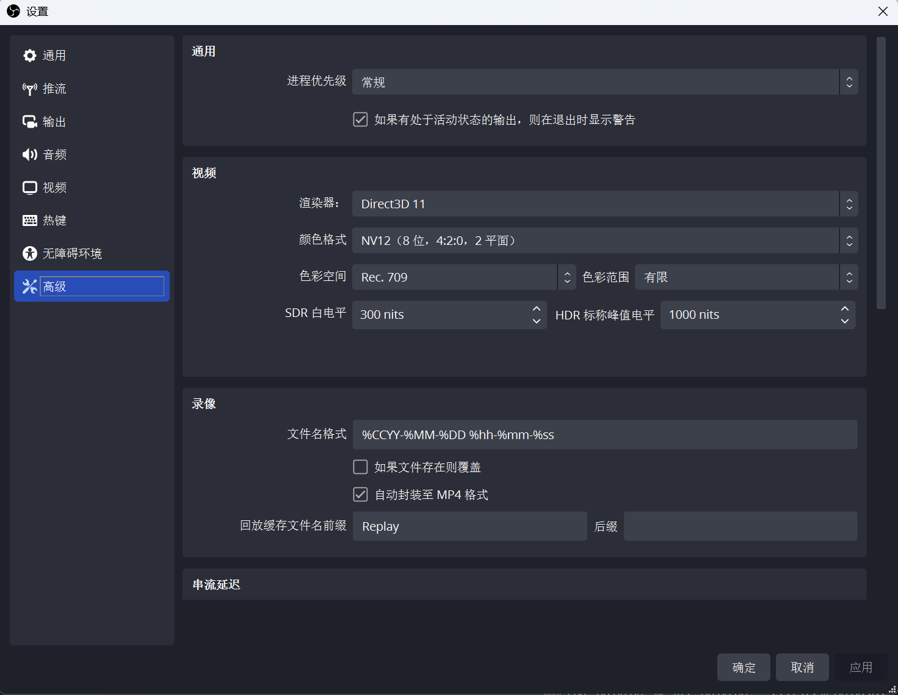Click the speaker icon beside 音频
This screenshot has height=695, width=898.
30,155
